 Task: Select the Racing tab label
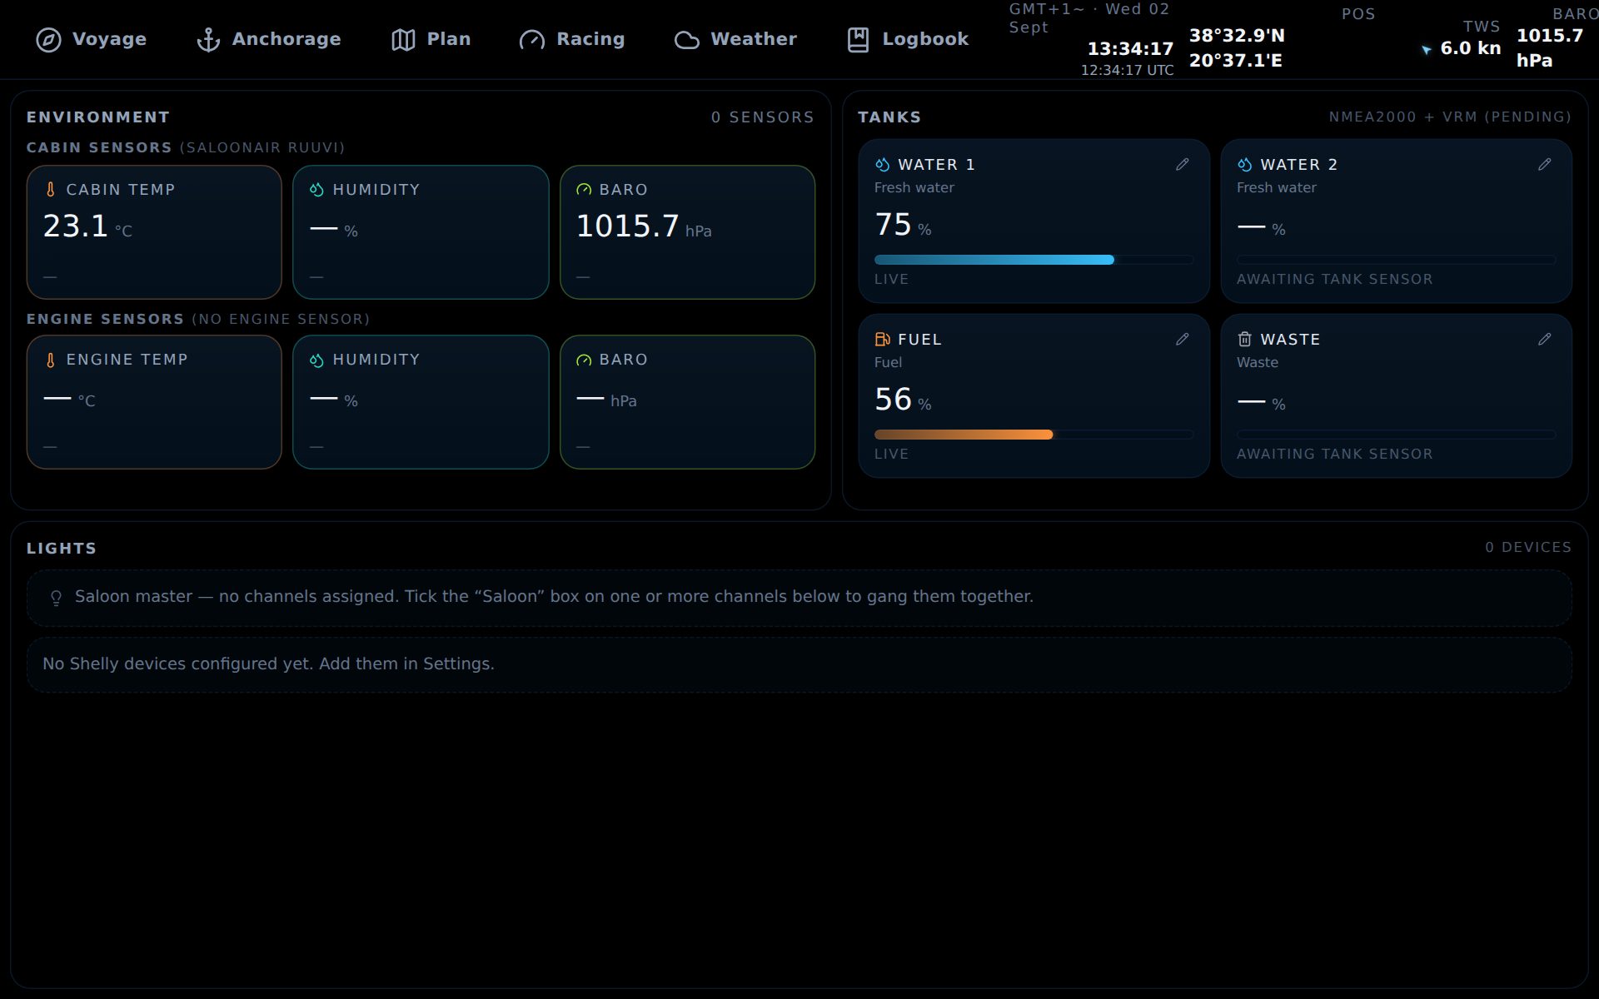[x=590, y=39]
